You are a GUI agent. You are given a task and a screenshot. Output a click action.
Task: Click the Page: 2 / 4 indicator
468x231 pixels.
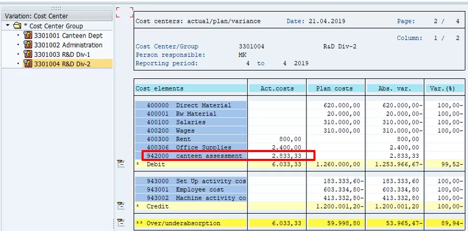[428, 21]
